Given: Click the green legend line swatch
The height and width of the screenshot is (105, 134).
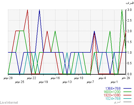Looking at the screenshot, I should click(x=127, y=92).
